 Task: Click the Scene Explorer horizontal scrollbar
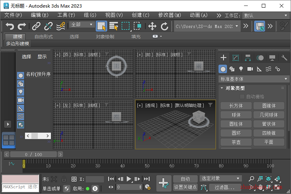(38, 136)
